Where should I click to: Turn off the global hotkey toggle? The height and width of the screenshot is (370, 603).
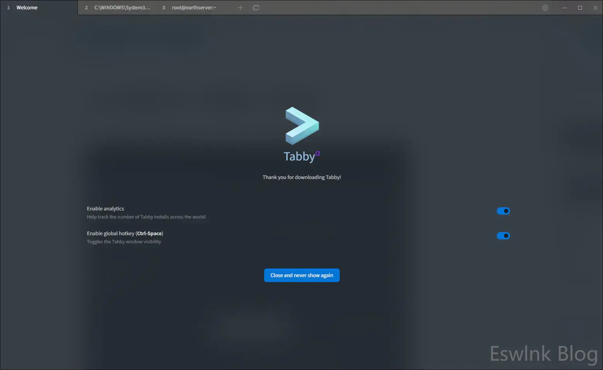tap(503, 236)
